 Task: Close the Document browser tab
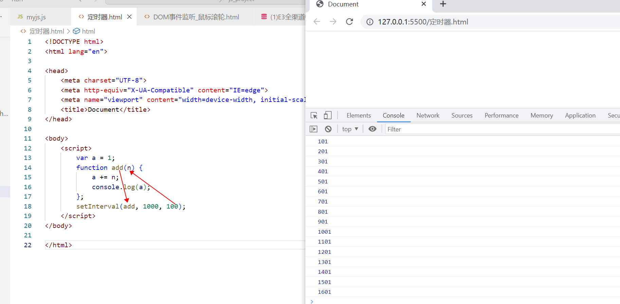[423, 4]
